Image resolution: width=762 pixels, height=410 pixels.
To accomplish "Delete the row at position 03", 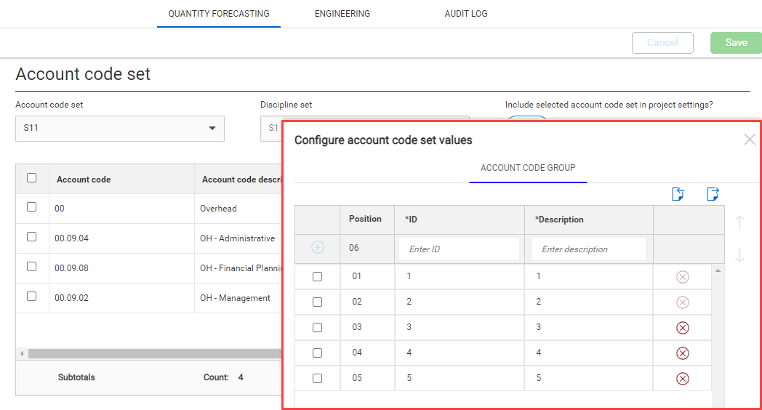I will point(682,328).
